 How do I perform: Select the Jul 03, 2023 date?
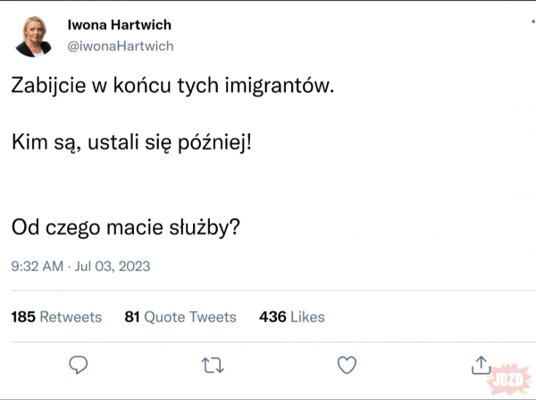112,266
